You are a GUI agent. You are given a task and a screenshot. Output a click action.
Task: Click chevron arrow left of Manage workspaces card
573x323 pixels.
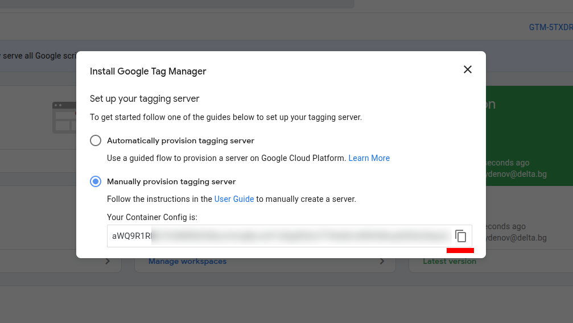click(108, 262)
